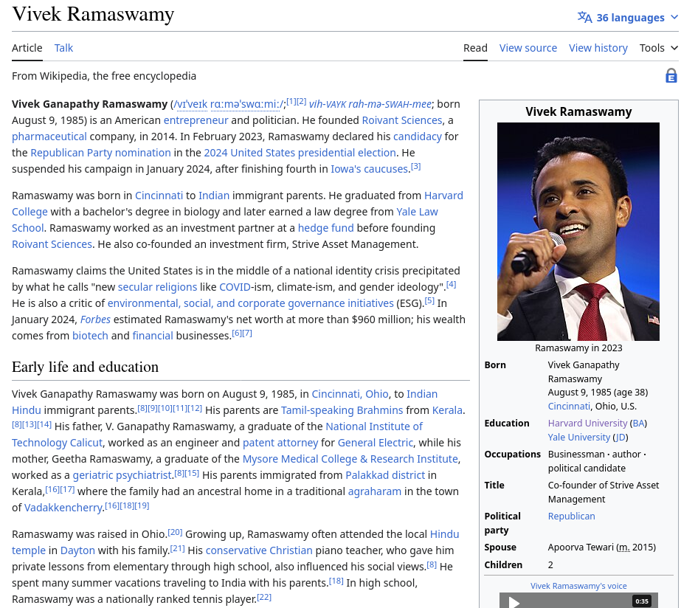Open the 36 languages translate icon
Screen dimensions: 681x608
(584, 18)
